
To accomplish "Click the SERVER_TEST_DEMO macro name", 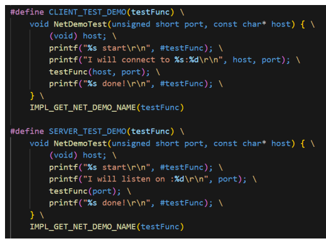I will point(87,131).
